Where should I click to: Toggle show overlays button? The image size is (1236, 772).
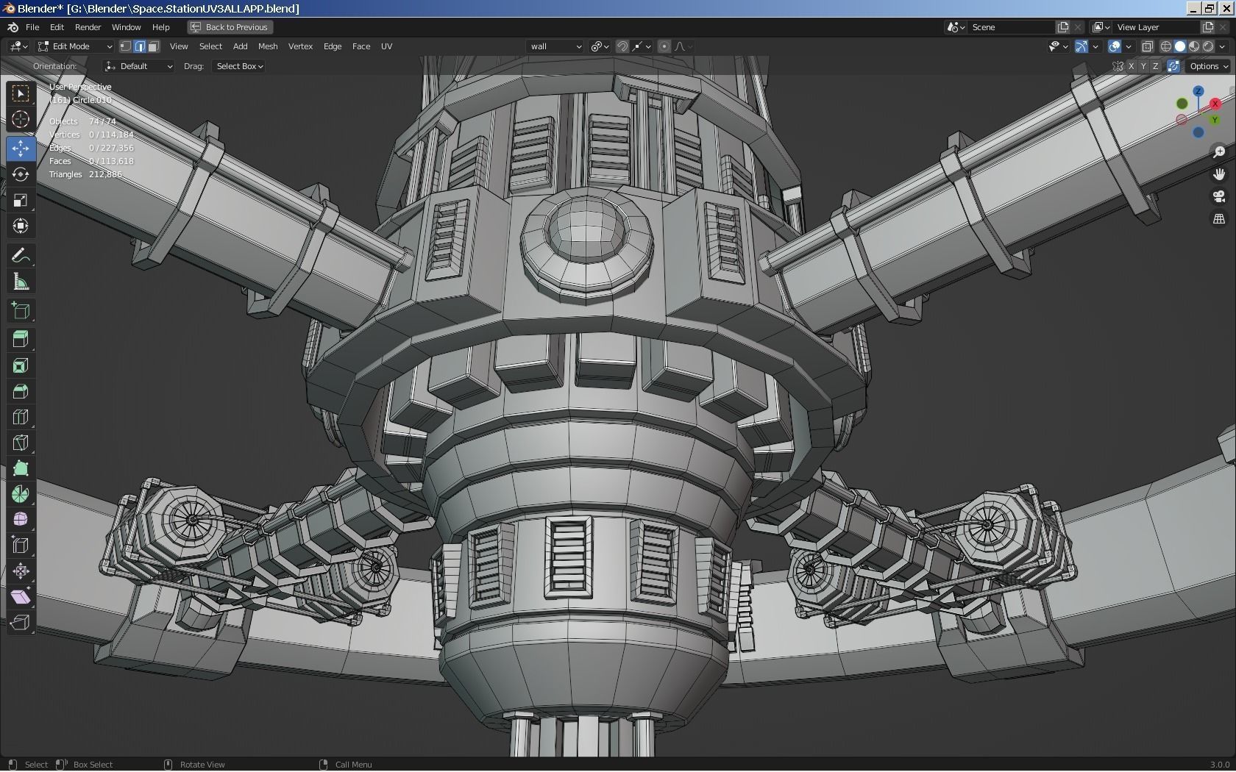pyautogui.click(x=1115, y=46)
